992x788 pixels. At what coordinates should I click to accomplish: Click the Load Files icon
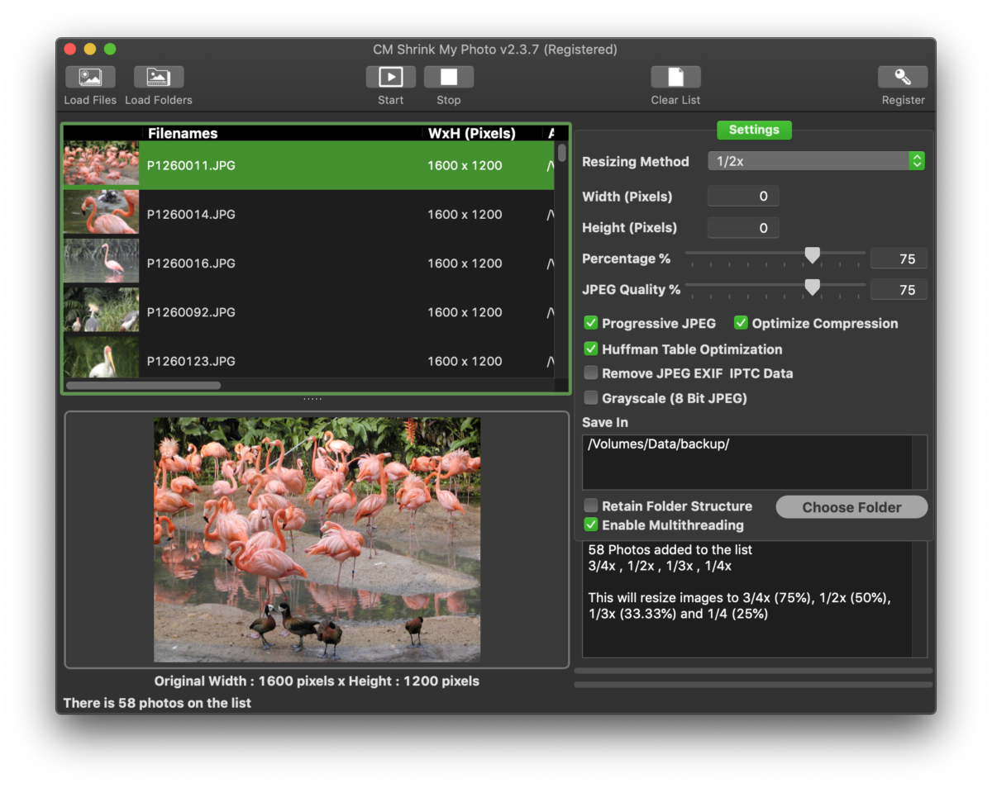[x=90, y=76]
